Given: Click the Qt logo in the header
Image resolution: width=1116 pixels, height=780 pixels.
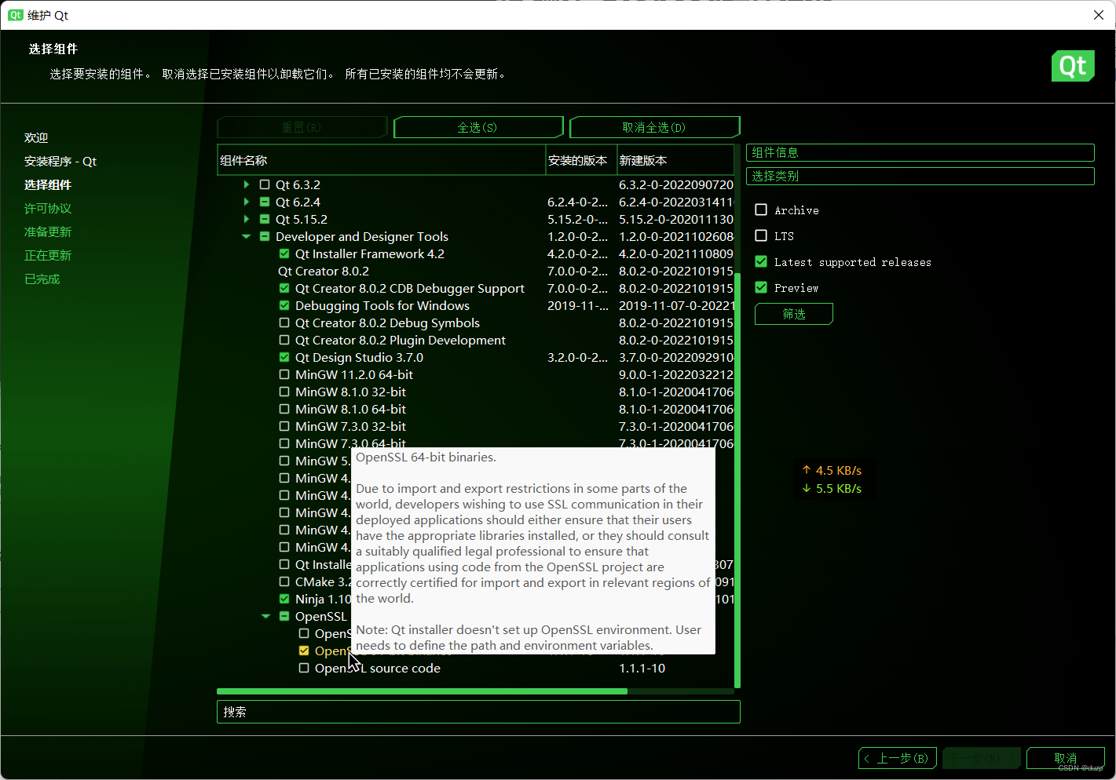Looking at the screenshot, I should [x=1073, y=66].
